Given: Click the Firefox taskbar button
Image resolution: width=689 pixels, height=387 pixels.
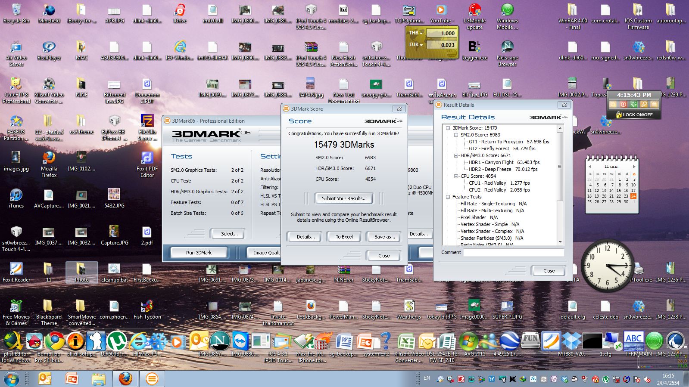Looking at the screenshot, I should pos(125,379).
